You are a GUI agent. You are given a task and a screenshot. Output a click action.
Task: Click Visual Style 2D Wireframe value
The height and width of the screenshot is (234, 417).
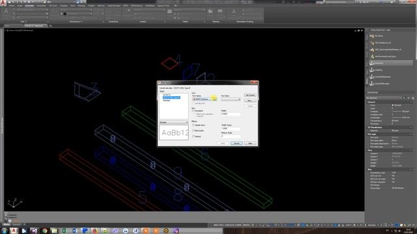398,188
